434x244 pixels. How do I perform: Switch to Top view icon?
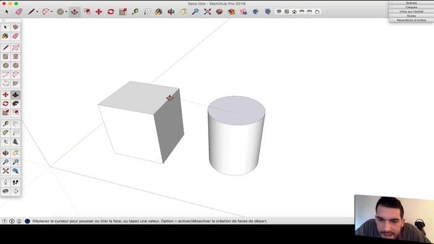point(287,12)
